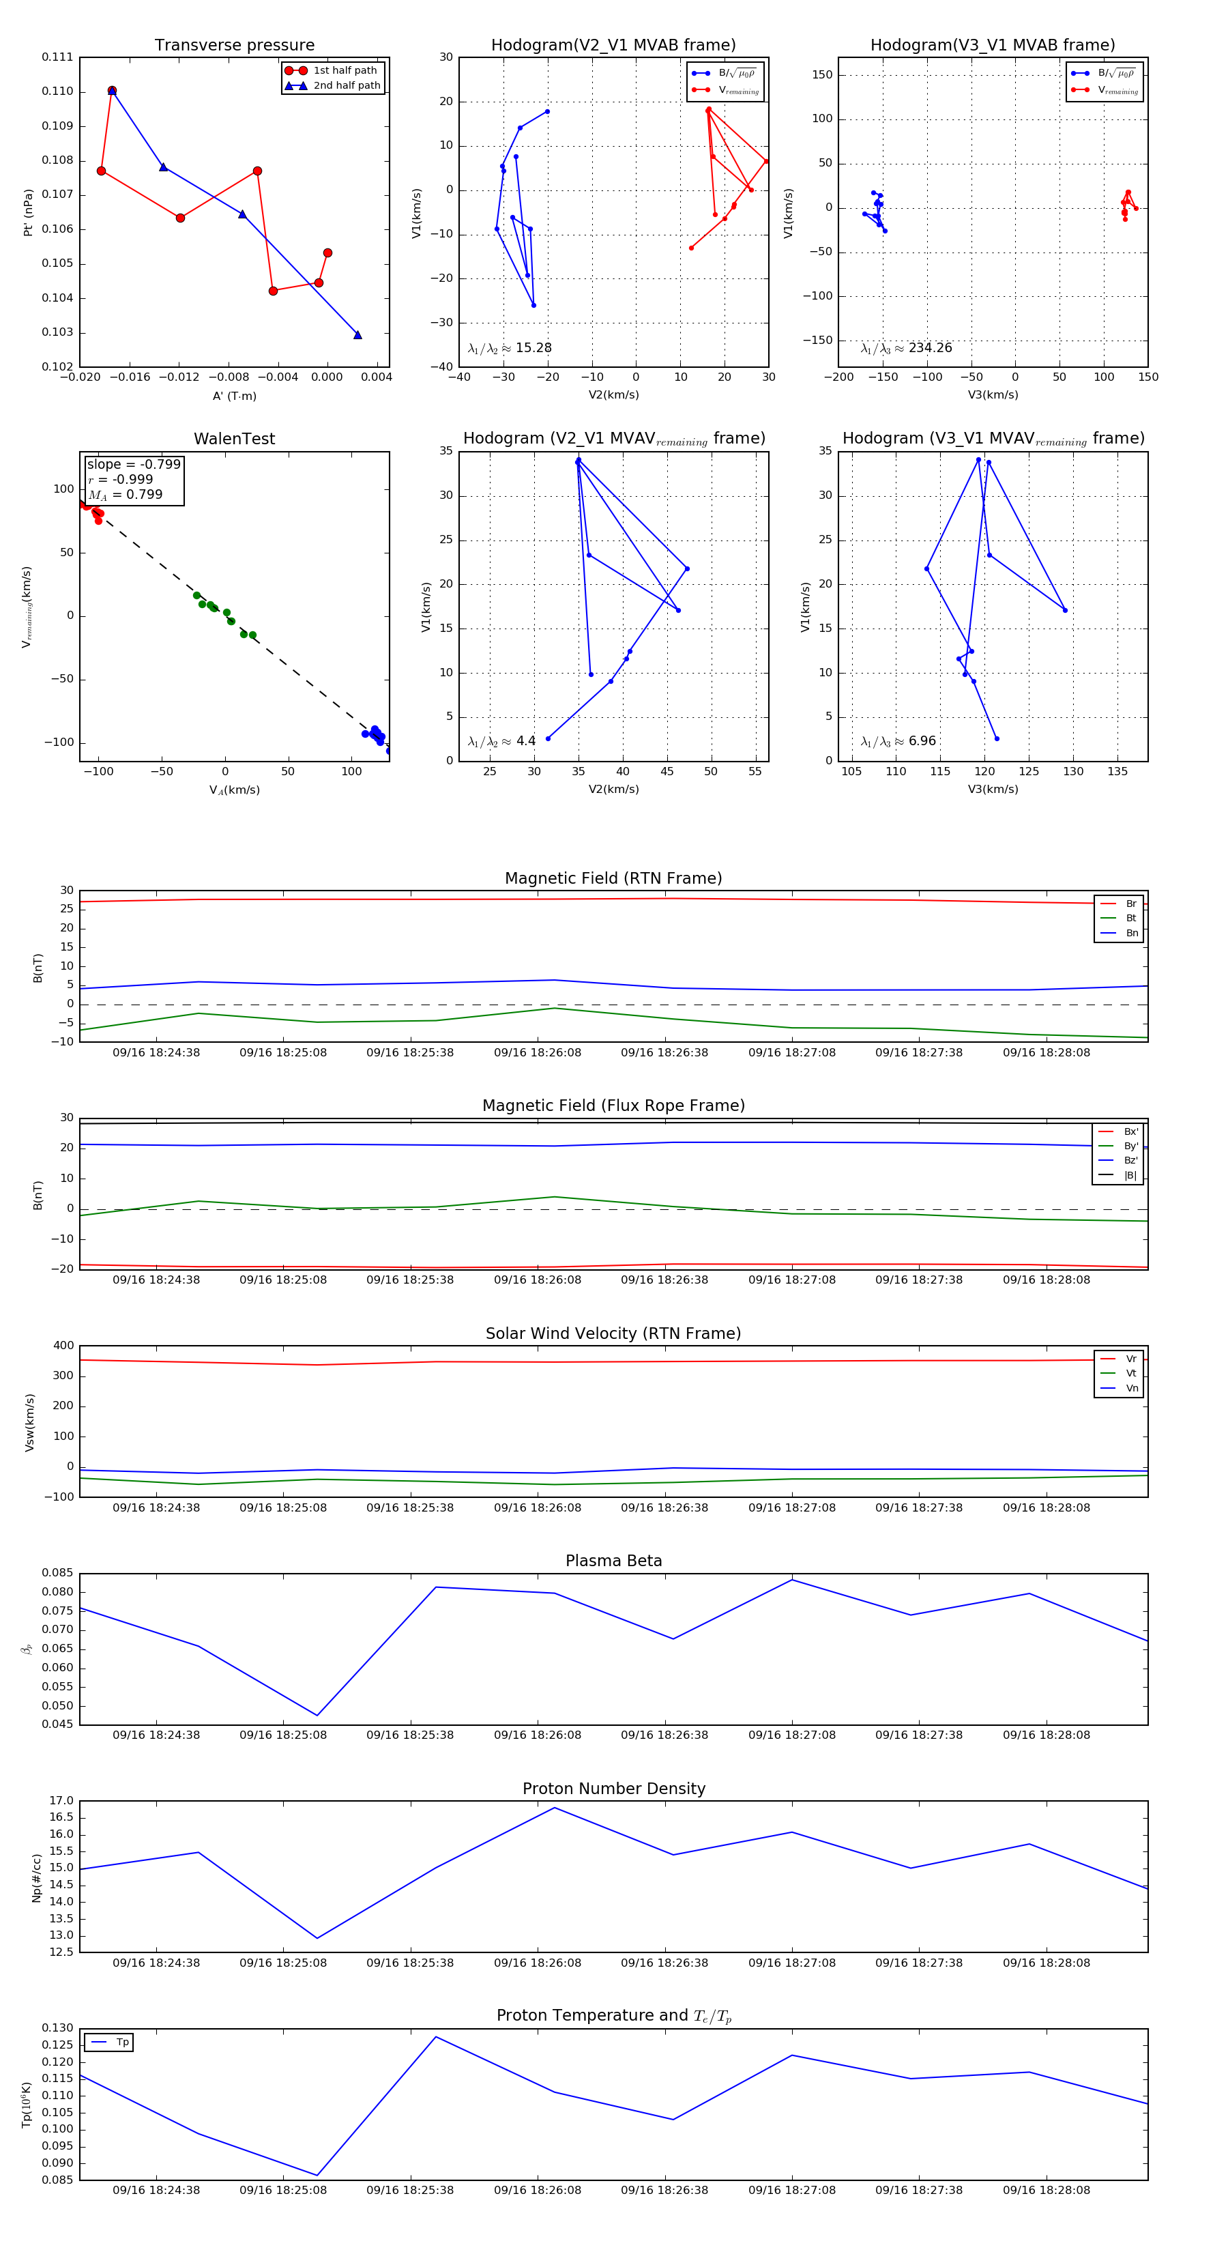The height and width of the screenshot is (2252, 1228).
Task: Click the "Pt' (nPa)" y-axis label
Action: 28,212
